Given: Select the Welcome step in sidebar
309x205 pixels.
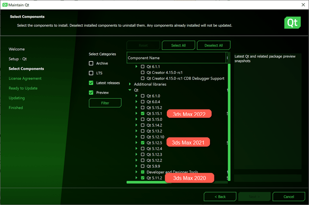Looking at the screenshot, I should 17,49.
